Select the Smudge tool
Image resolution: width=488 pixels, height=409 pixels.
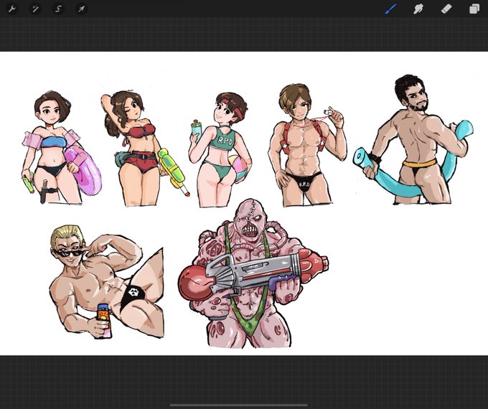coord(418,9)
